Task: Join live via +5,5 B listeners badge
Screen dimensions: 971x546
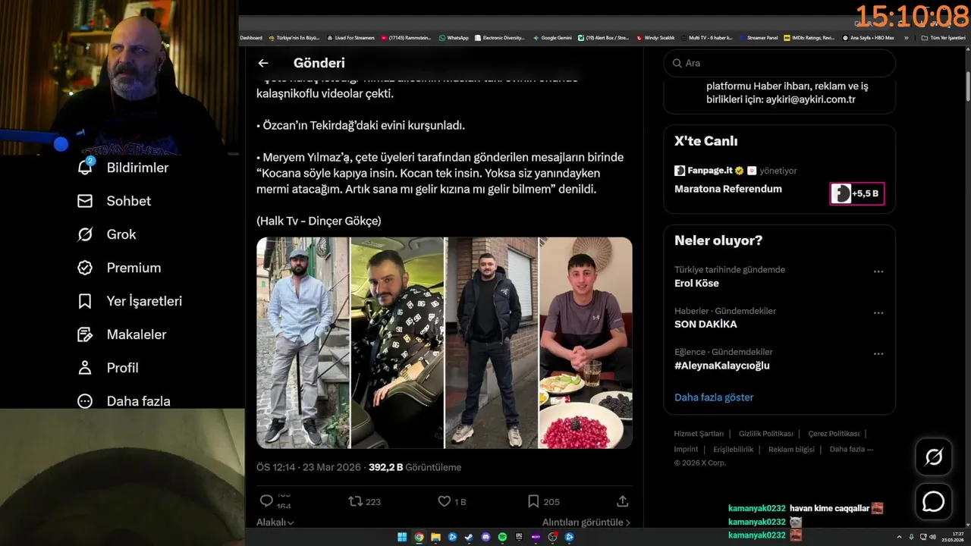Action: [857, 193]
